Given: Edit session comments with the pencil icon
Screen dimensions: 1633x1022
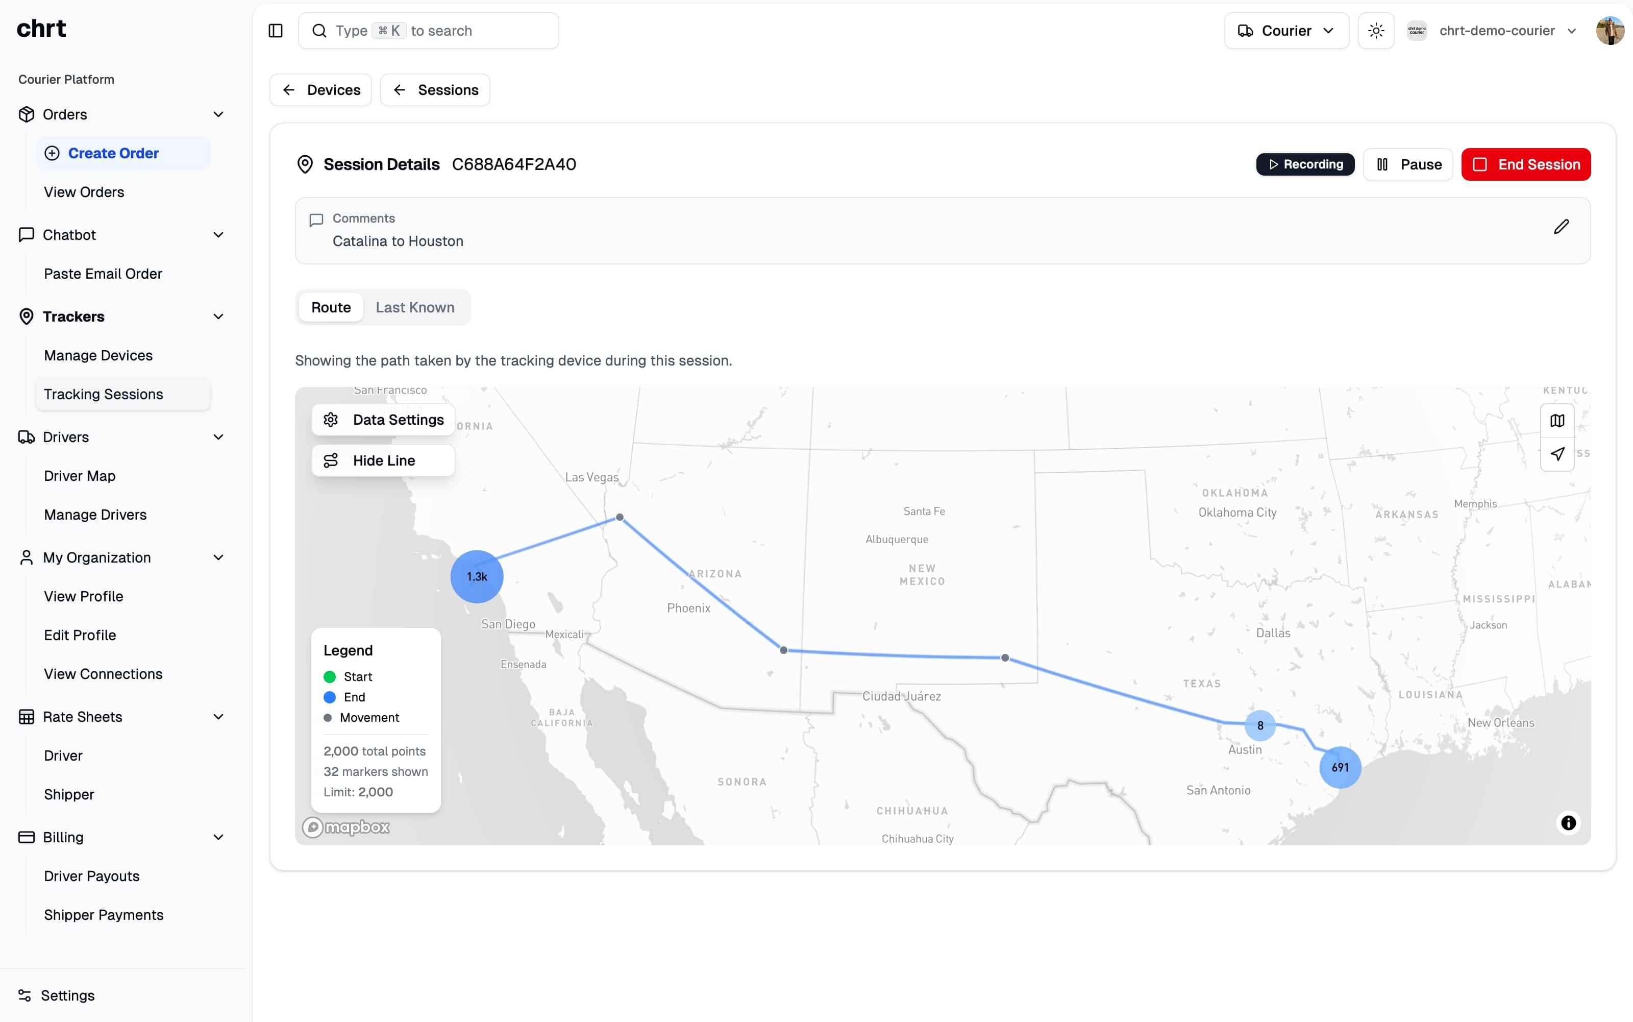Looking at the screenshot, I should tap(1562, 226).
